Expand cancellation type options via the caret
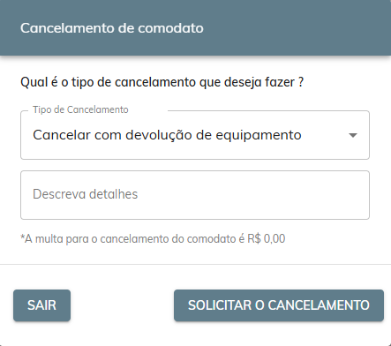This screenshot has height=346, width=391. click(x=352, y=135)
